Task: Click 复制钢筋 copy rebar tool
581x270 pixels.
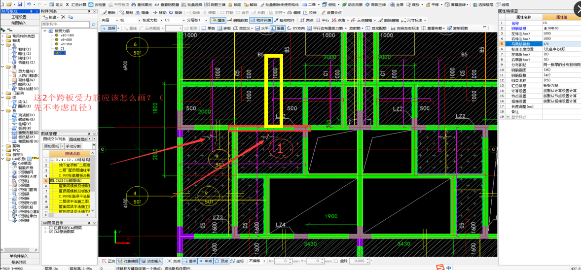Action: pos(457,28)
